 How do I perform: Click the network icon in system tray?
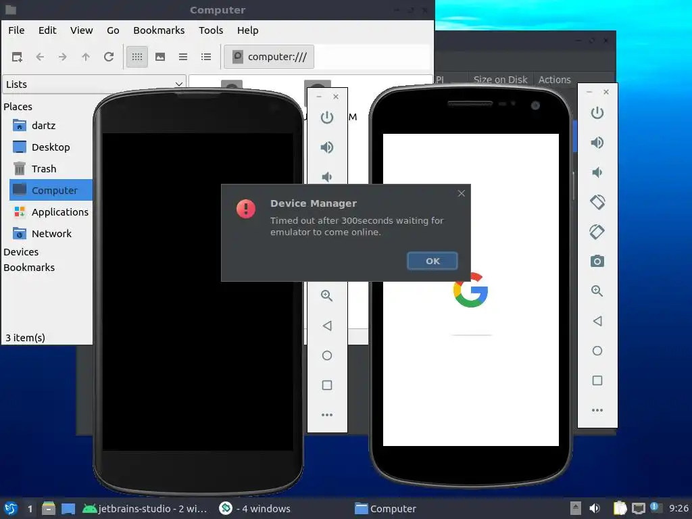coord(638,508)
